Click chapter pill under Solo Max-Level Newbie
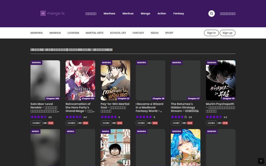Image resolution: width=266 pixels, height=166 pixels. pyautogui.click(x=36, y=123)
